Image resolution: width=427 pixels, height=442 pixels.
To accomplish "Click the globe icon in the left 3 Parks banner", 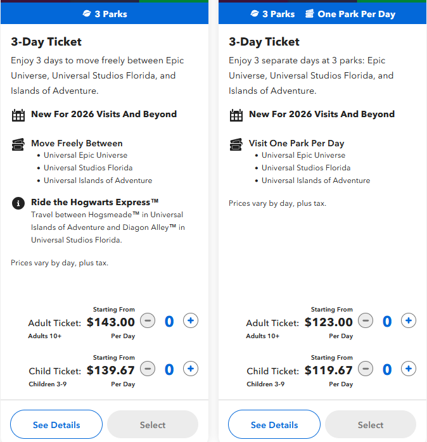I will click(x=87, y=13).
